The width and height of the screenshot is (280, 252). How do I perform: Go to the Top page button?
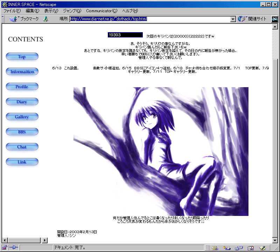coord(22,56)
